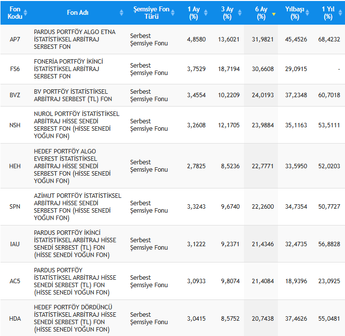Click 6-month value 21,4346

pyautogui.click(x=263, y=244)
